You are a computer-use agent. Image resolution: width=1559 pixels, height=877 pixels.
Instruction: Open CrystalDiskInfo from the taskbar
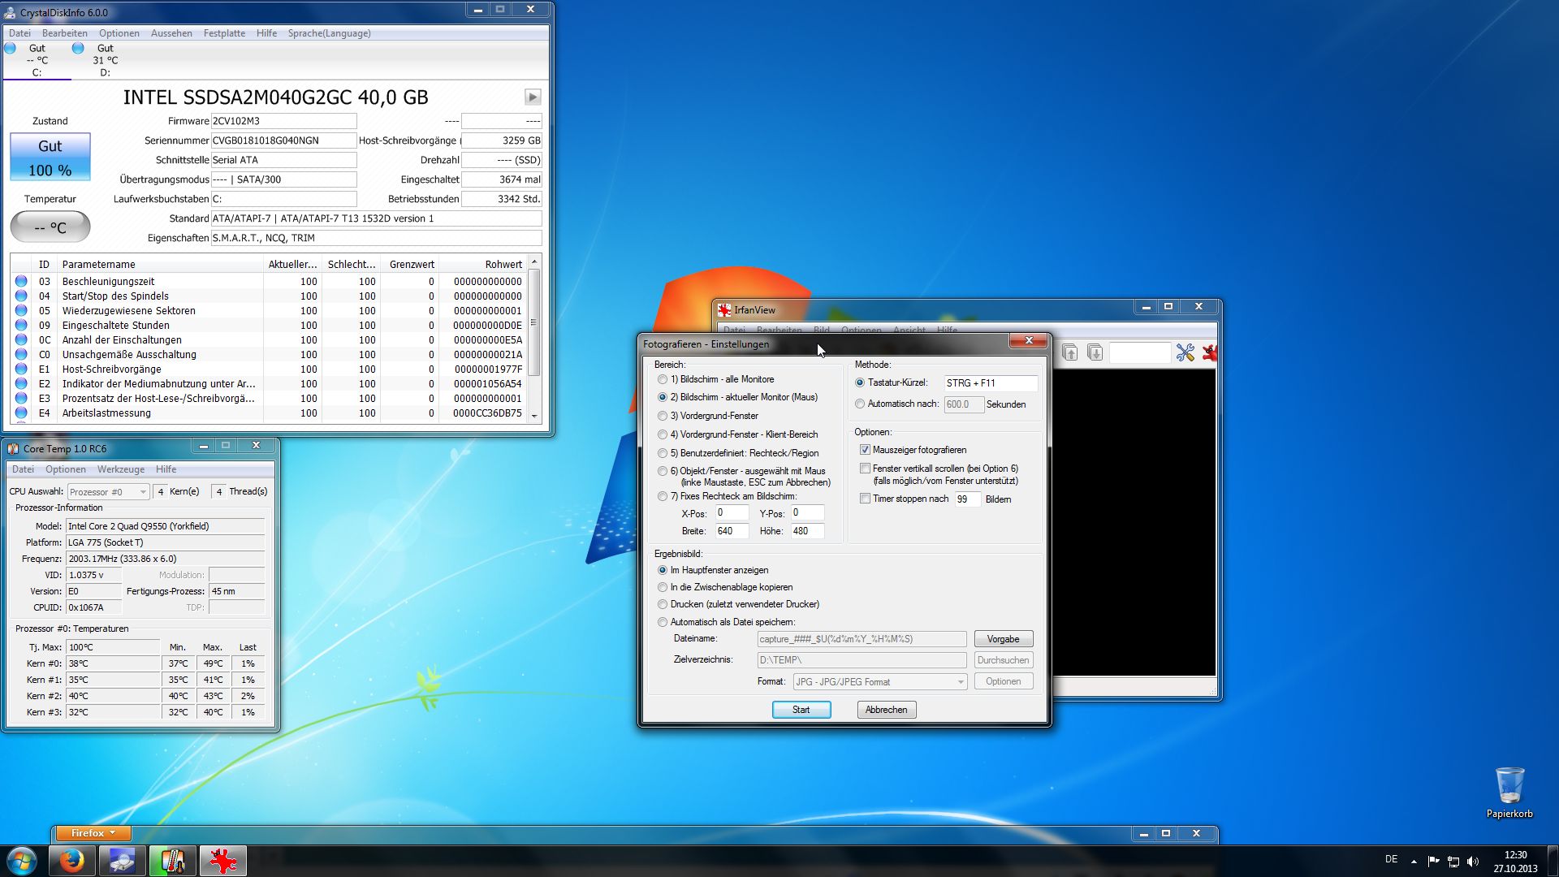pyautogui.click(x=122, y=861)
